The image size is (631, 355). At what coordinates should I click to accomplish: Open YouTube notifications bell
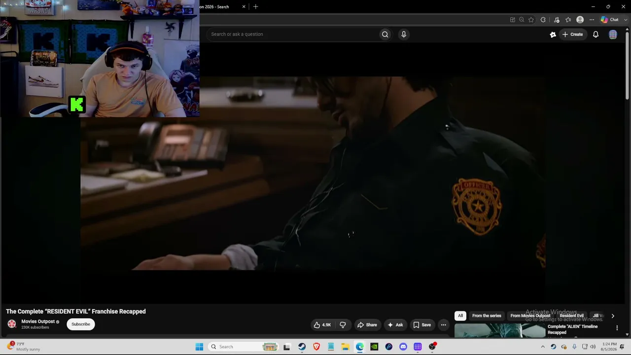pyautogui.click(x=596, y=35)
